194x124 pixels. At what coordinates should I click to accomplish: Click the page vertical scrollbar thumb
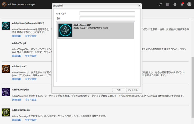(x=193, y=87)
